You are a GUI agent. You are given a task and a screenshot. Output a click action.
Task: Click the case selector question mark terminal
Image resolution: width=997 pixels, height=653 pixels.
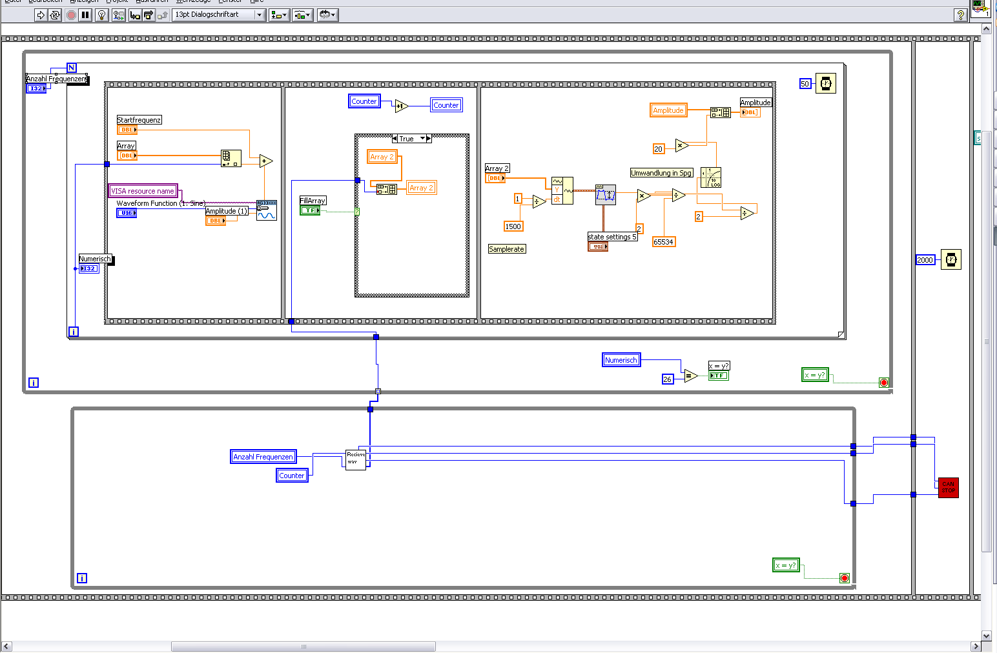coord(357,211)
